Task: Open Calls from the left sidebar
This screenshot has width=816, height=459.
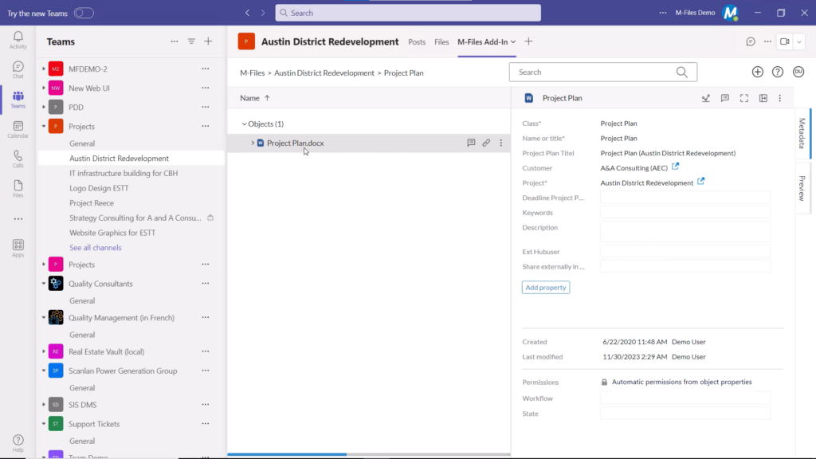Action: tap(18, 153)
